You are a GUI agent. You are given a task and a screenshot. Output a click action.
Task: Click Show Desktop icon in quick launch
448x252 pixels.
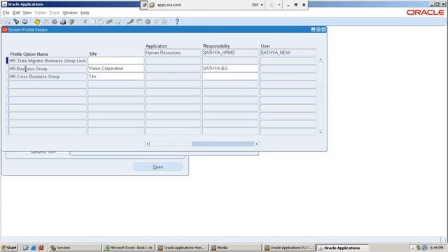click(25, 248)
